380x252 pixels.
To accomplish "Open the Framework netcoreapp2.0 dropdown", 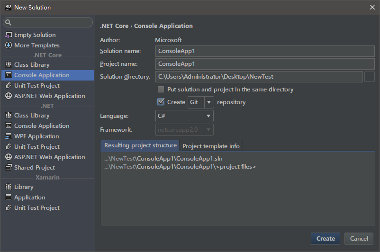I will tap(208, 130).
